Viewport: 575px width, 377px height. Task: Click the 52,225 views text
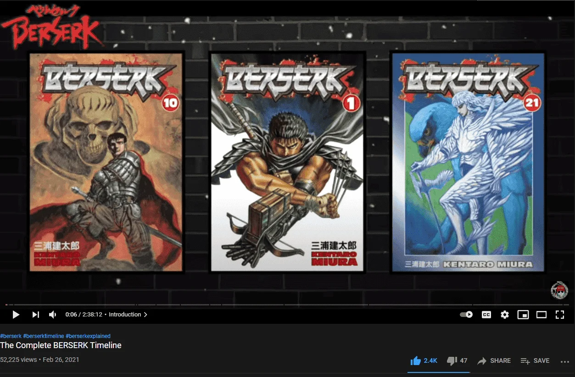tap(18, 360)
